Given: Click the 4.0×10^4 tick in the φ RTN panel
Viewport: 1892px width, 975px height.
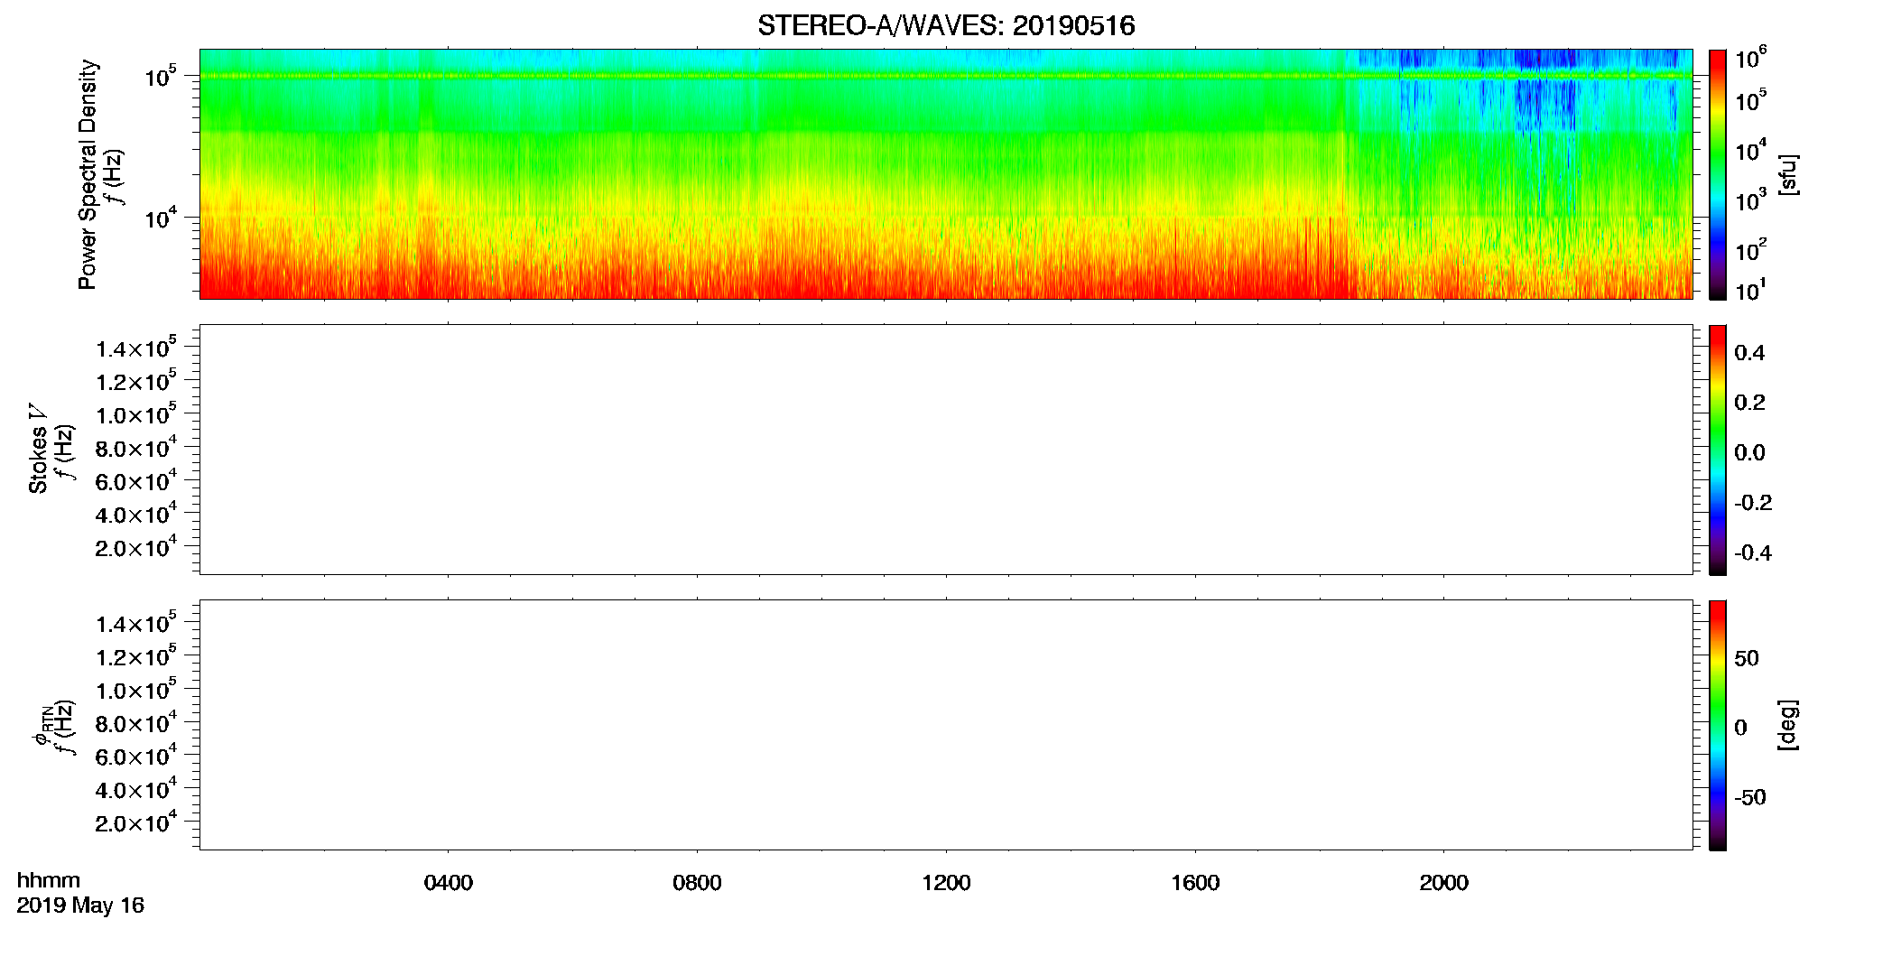Looking at the screenshot, I should point(136,789).
